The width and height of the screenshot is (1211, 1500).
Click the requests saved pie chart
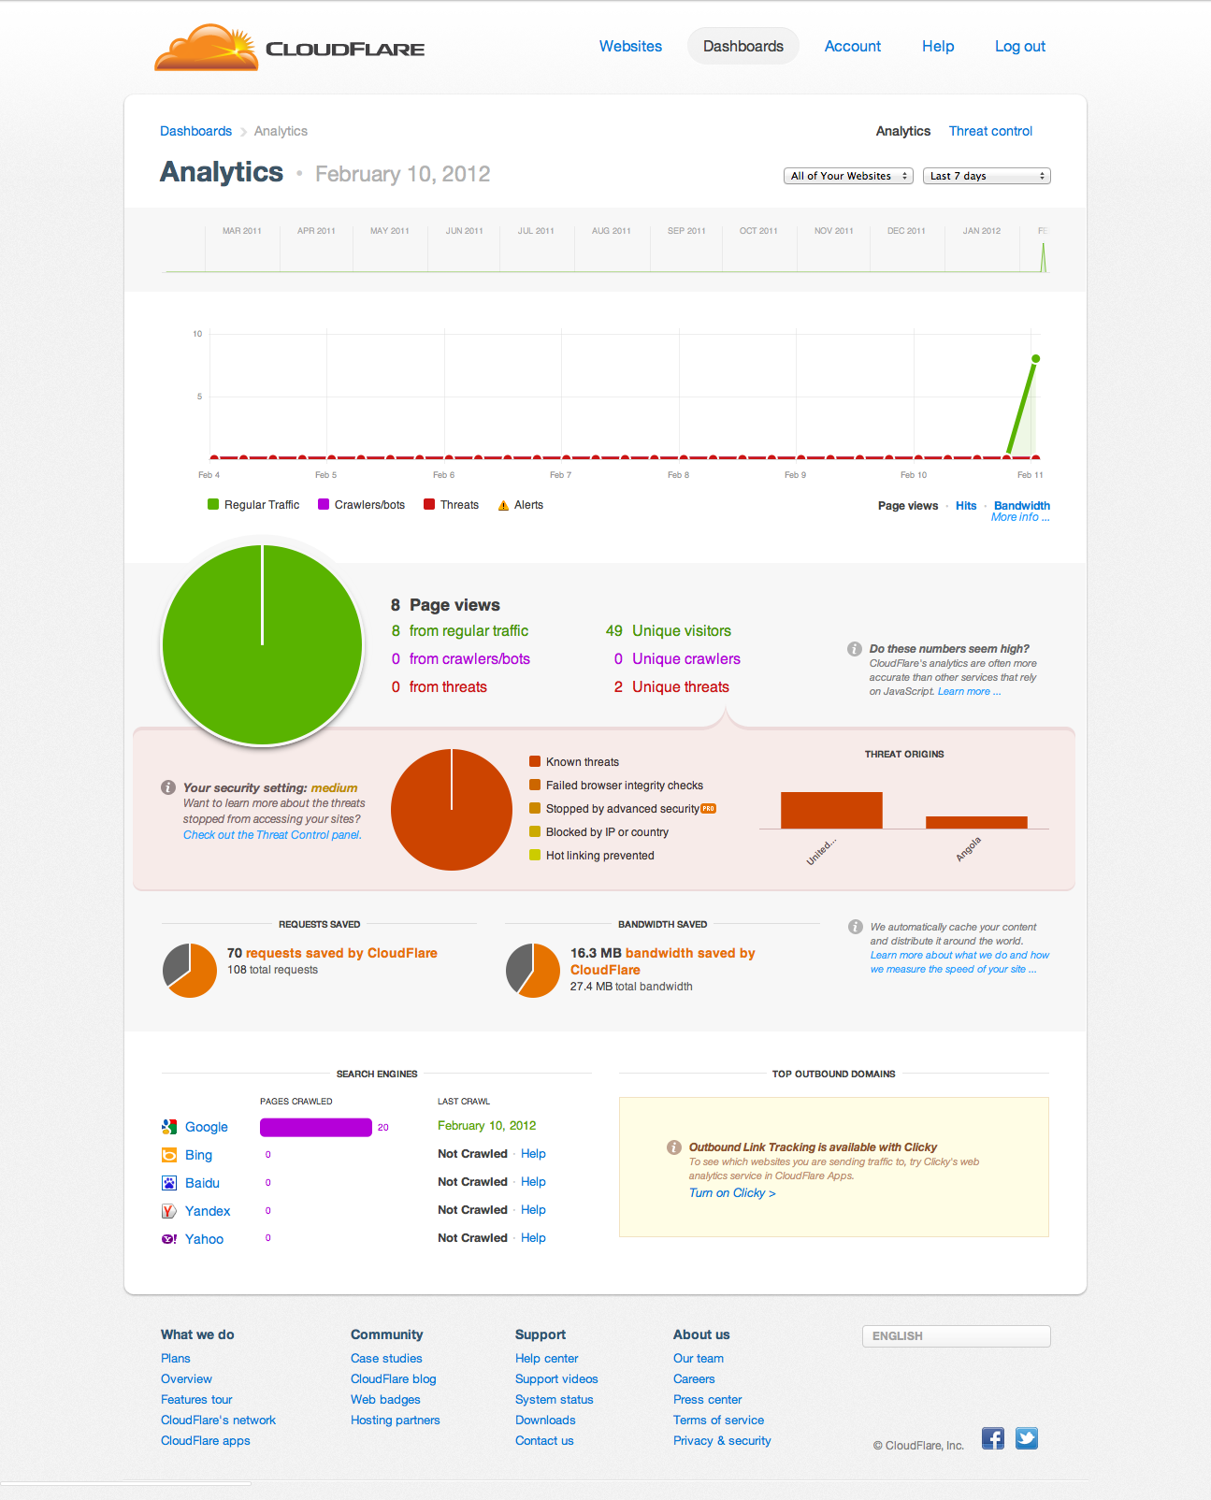(x=190, y=970)
